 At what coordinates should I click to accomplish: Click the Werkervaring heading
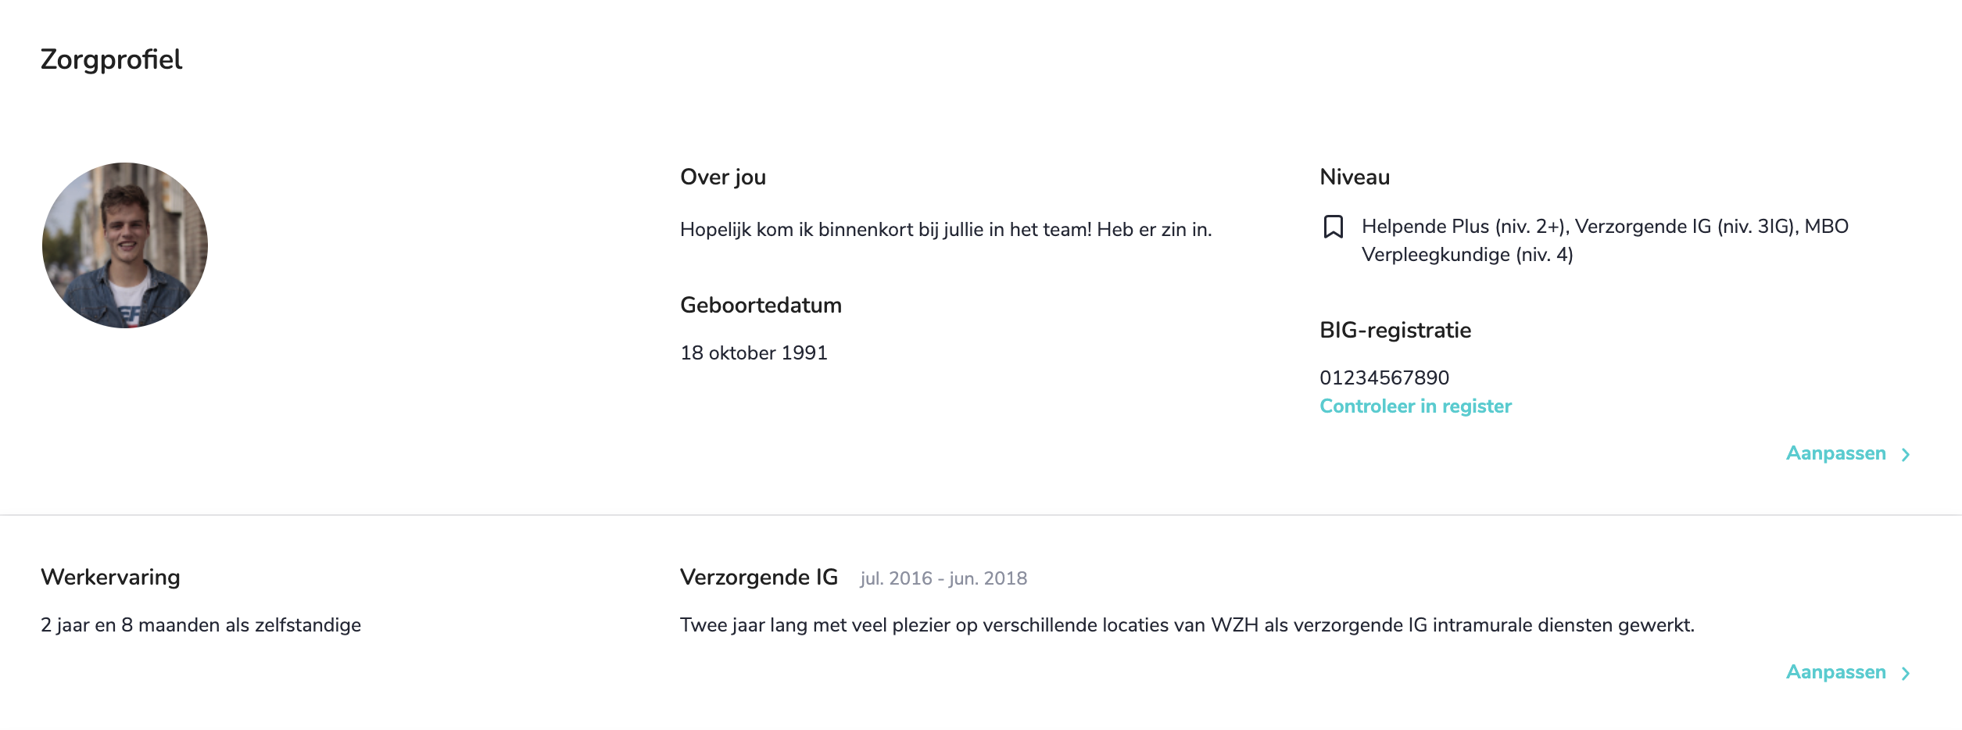[x=110, y=578]
